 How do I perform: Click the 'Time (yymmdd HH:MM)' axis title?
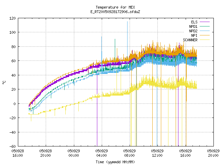point(115,162)
